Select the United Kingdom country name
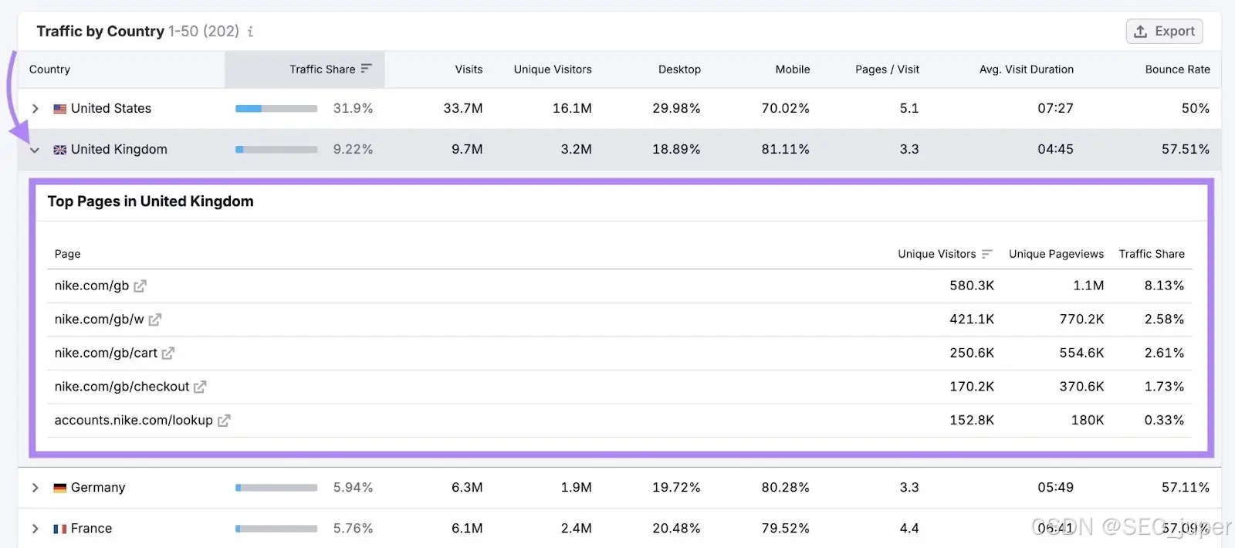Screen dimensions: 1235x548 tap(119, 150)
